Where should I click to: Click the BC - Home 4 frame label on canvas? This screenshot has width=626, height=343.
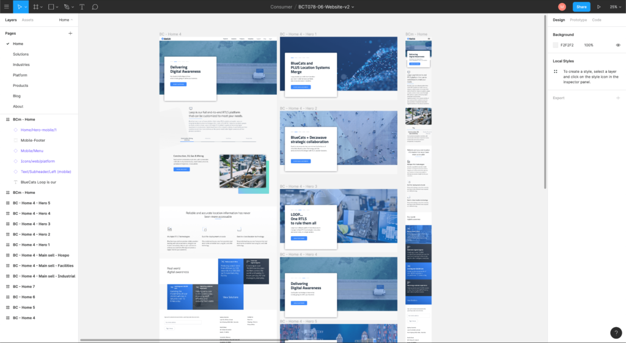(170, 34)
